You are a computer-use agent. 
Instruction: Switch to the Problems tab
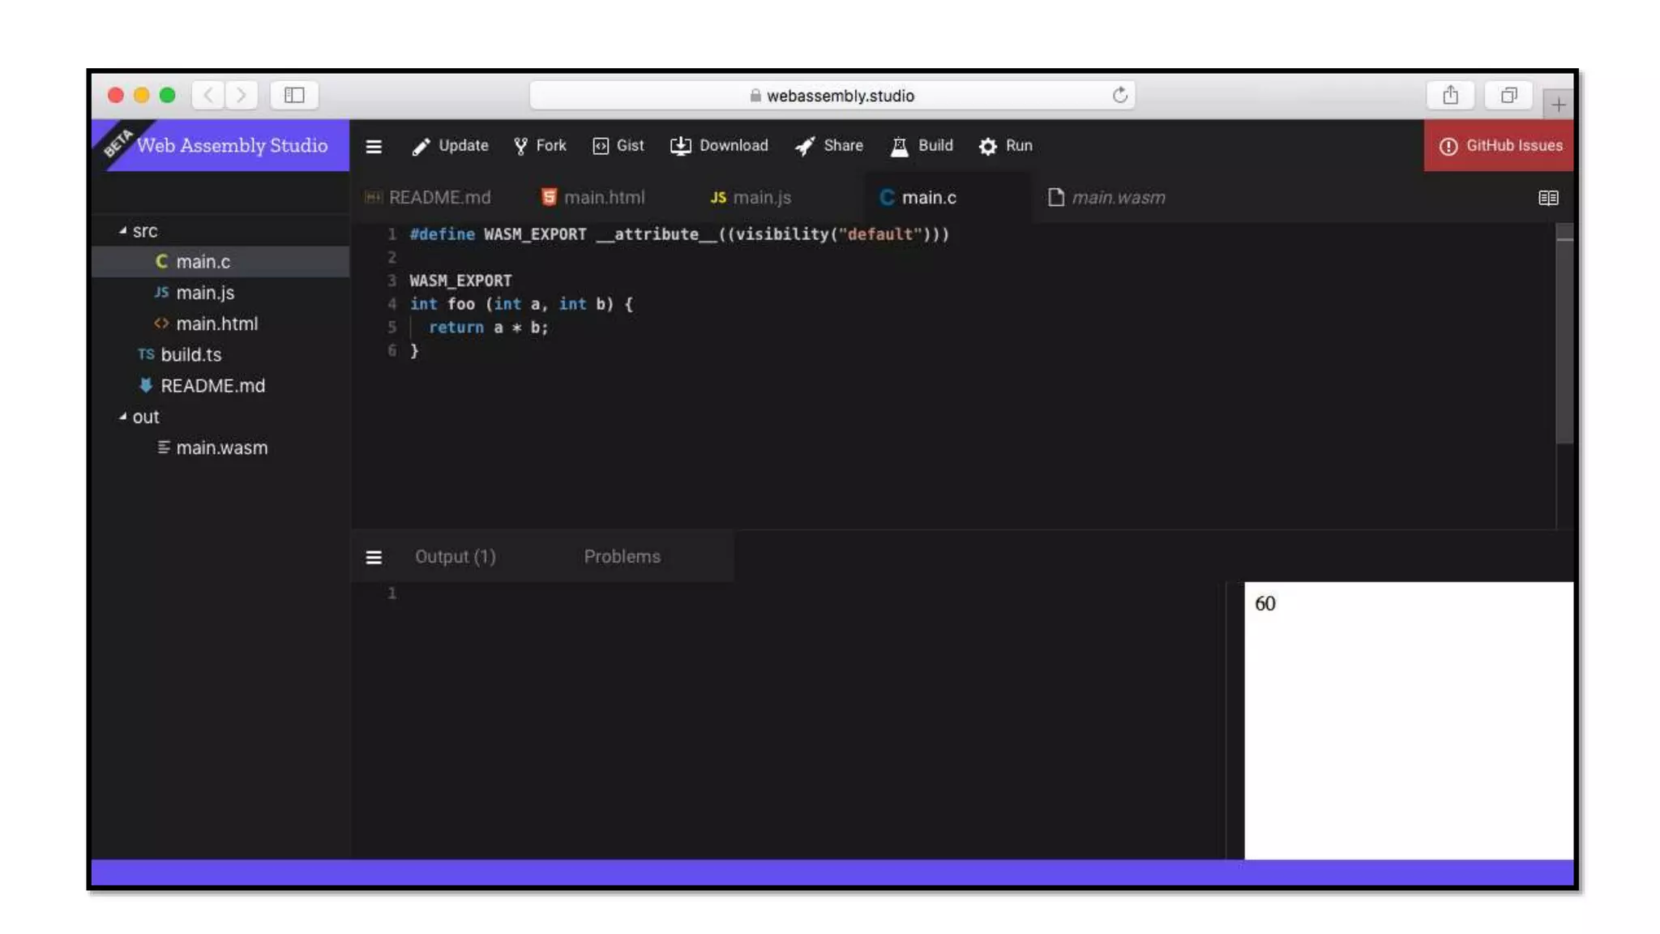622,557
